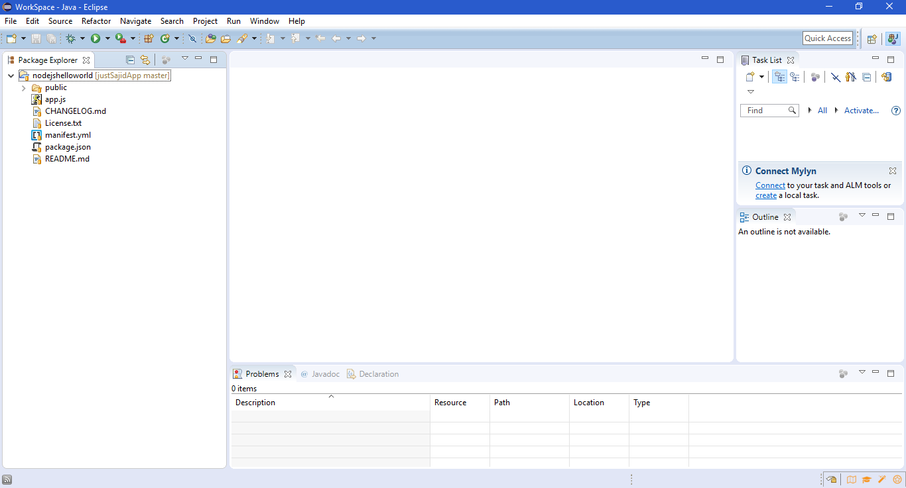906x488 pixels.
Task: Select the Problems tab
Action: pyautogui.click(x=262, y=374)
